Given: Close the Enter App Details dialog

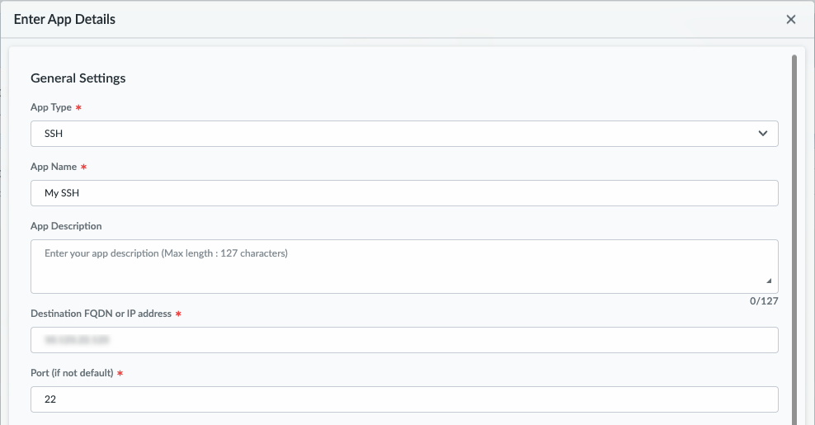Looking at the screenshot, I should click(x=790, y=20).
